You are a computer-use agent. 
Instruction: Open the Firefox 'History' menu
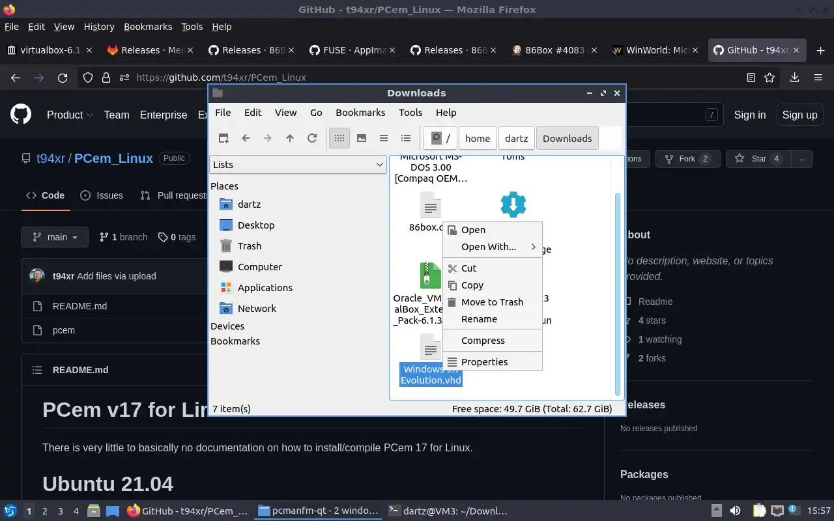point(99,27)
